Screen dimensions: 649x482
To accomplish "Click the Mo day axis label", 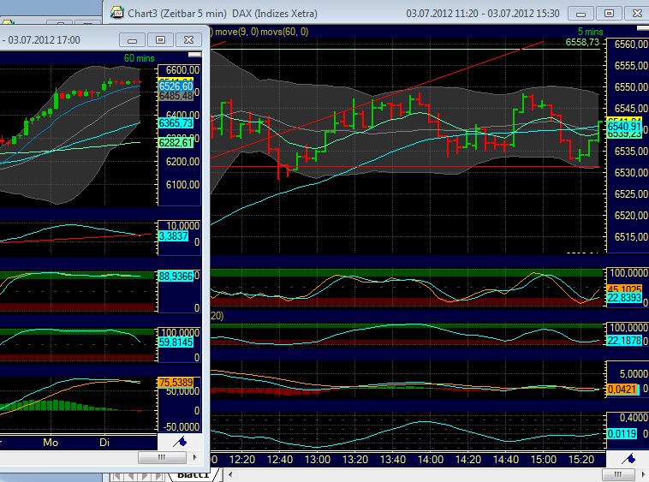I will (x=51, y=443).
